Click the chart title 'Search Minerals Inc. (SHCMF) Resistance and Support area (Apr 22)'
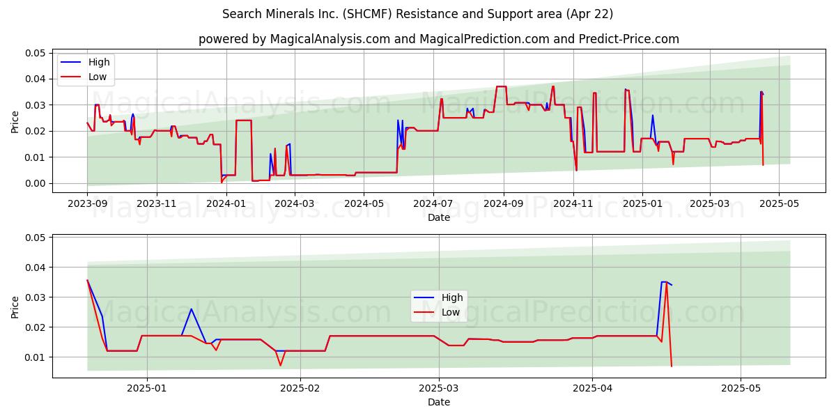Screen dimensions: 836x418 [x=418, y=14]
